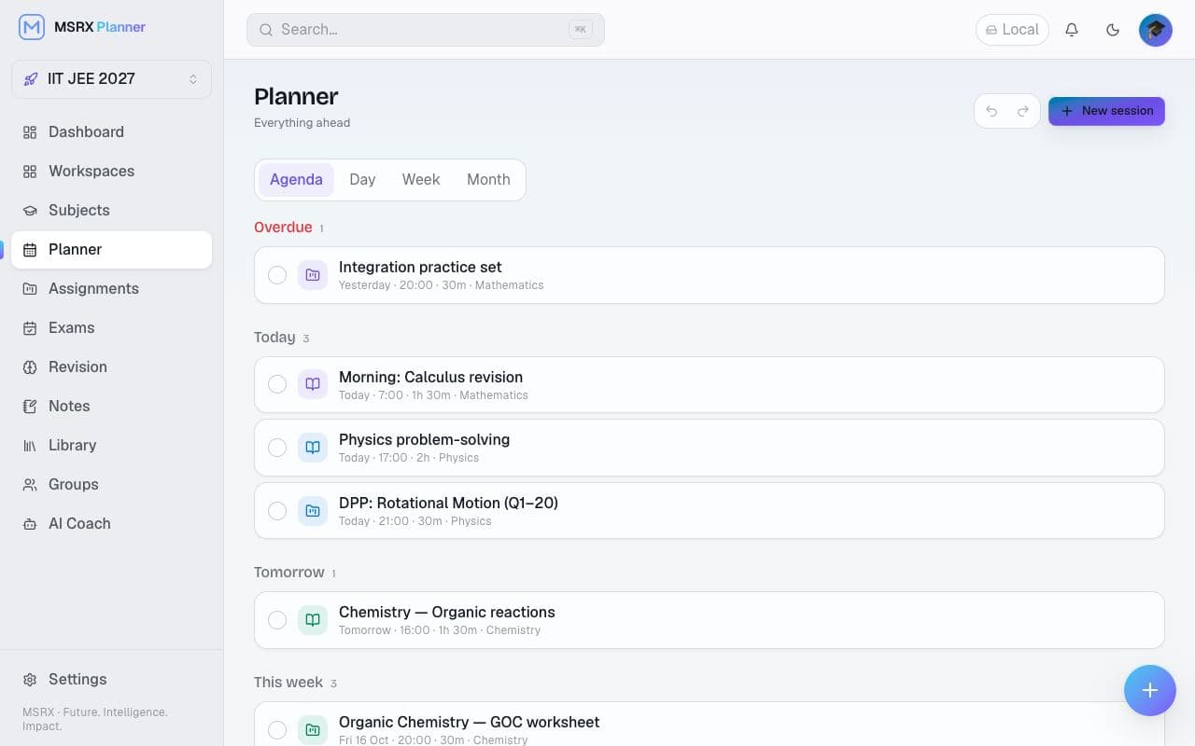
Task: Click the Local storage status button
Action: point(1012,30)
